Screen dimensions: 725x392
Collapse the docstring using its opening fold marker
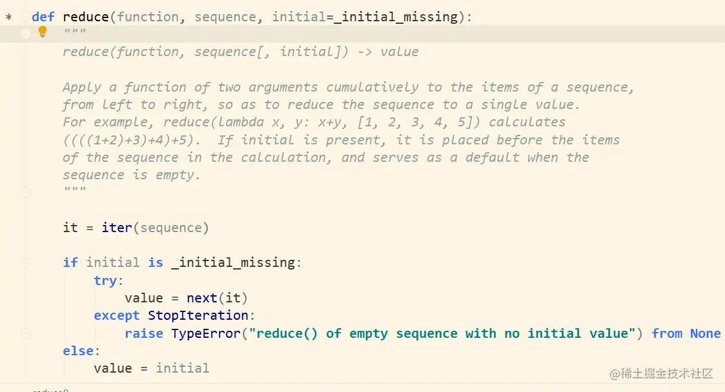[x=26, y=34]
